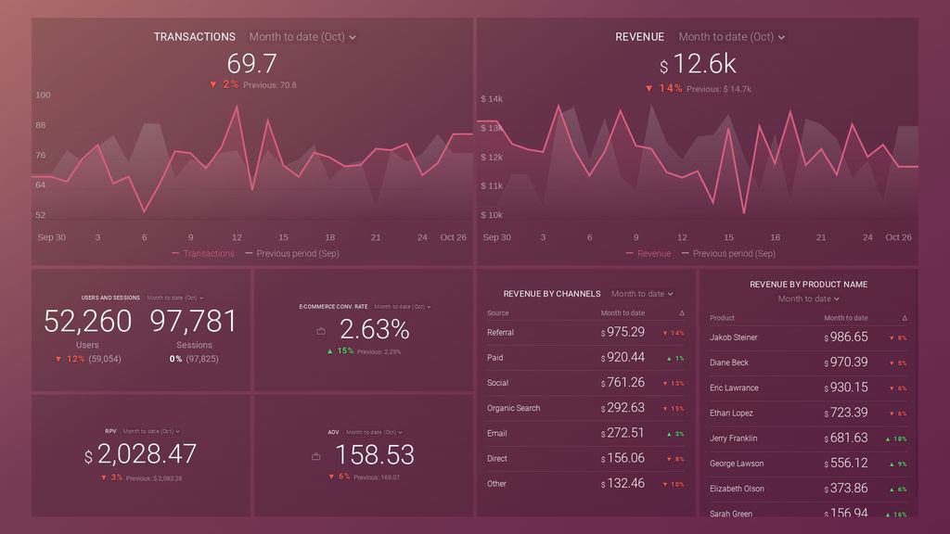Click the red down-arrow under the RPV value
Screen dimensions: 950x534
coord(103,479)
